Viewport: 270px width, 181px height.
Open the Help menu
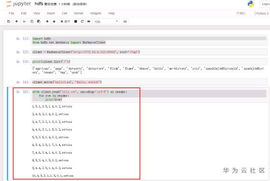(111, 13)
